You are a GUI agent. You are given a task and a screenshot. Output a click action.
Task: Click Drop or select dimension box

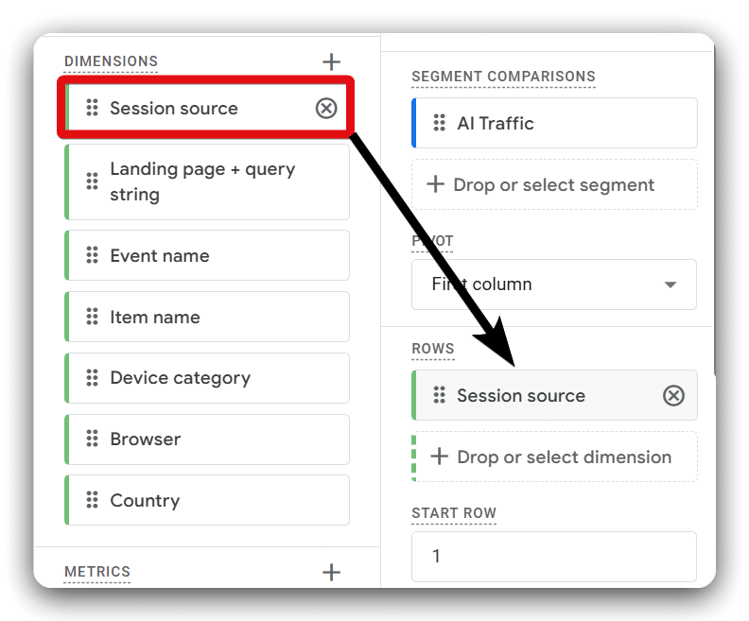pos(554,457)
